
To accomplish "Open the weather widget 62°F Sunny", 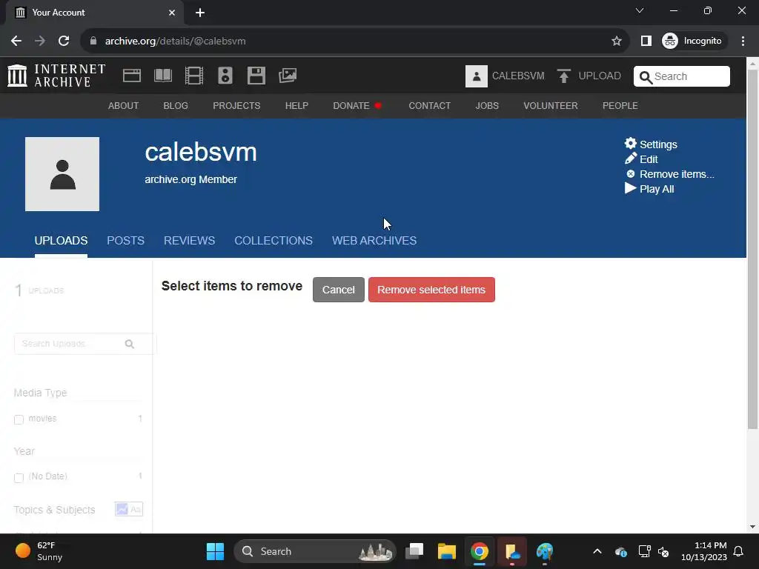I will pos(40,551).
